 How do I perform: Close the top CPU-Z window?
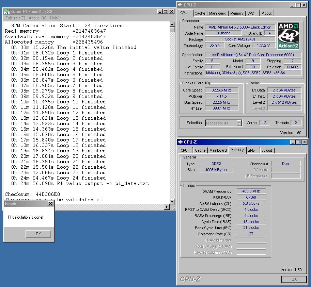pyautogui.click(x=304, y=5)
